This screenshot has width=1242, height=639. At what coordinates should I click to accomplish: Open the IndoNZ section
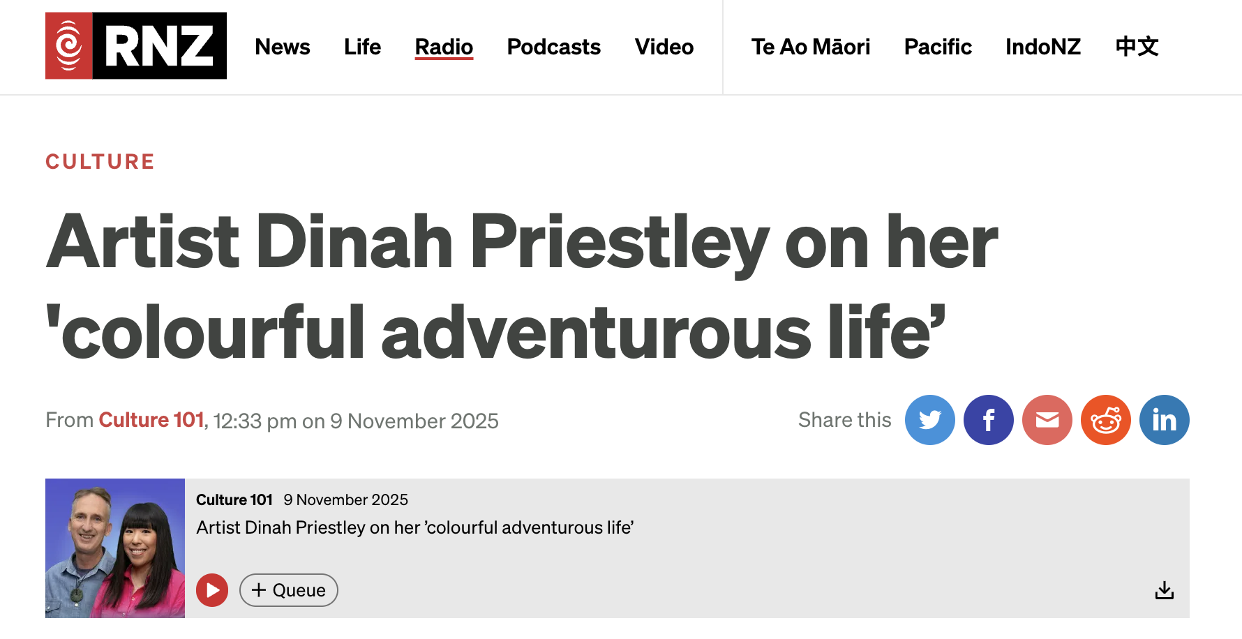pos(1043,47)
